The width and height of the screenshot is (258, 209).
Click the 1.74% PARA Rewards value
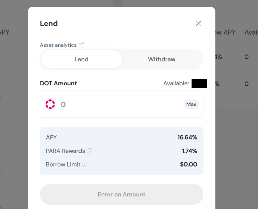tap(189, 151)
